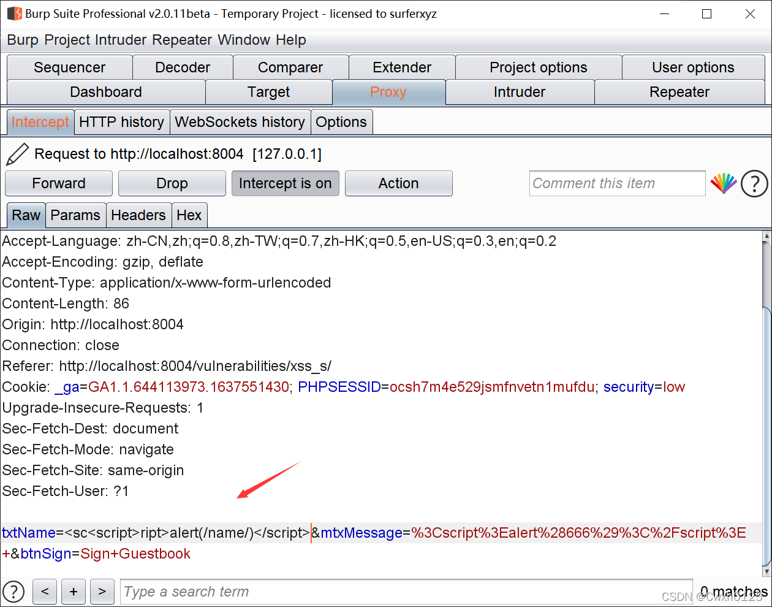Click the Origin header line
The image size is (772, 607).
(x=93, y=324)
